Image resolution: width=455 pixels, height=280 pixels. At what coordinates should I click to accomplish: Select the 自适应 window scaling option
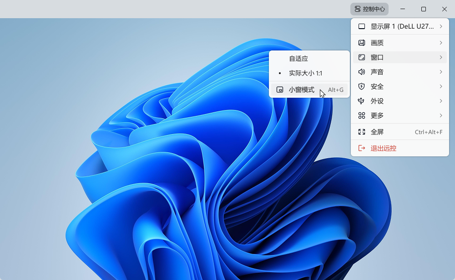click(x=309, y=59)
